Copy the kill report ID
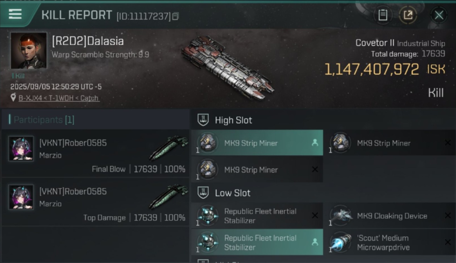The width and height of the screenshot is (456, 263). pos(175,16)
